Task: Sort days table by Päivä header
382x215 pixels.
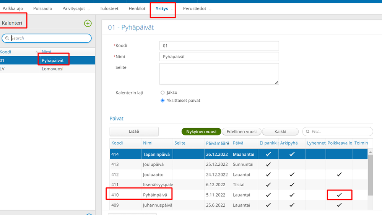Action: (238, 143)
